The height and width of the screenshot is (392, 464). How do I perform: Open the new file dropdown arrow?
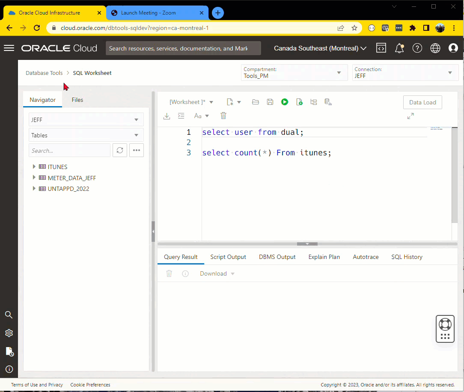239,102
